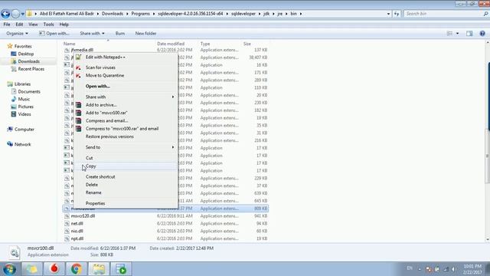Open the Explorer folder taskbar icon
490x276 pixels.
pyautogui.click(x=99, y=269)
